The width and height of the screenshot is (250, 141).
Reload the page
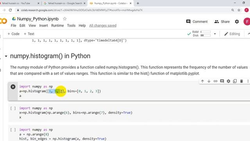pyautogui.click(x=11, y=10)
